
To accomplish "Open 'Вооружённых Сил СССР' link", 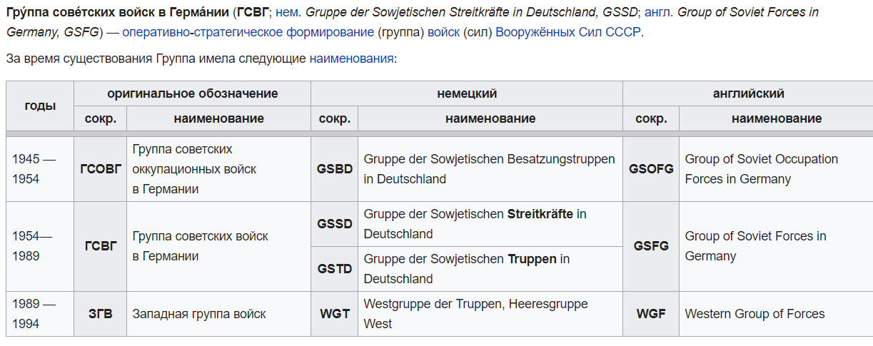I will click(x=568, y=33).
